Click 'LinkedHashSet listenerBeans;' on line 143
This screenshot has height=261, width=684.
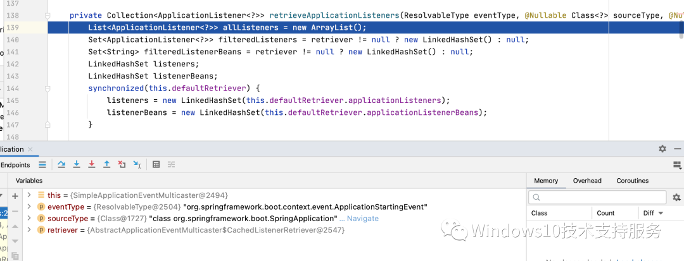(153, 76)
